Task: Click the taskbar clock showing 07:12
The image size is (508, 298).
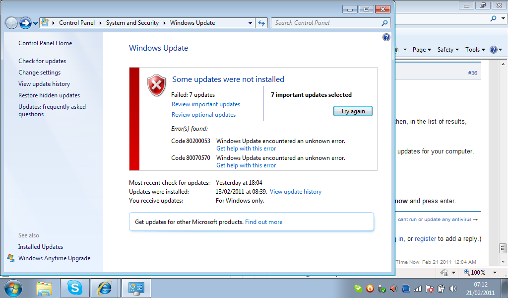Action: [x=480, y=288]
